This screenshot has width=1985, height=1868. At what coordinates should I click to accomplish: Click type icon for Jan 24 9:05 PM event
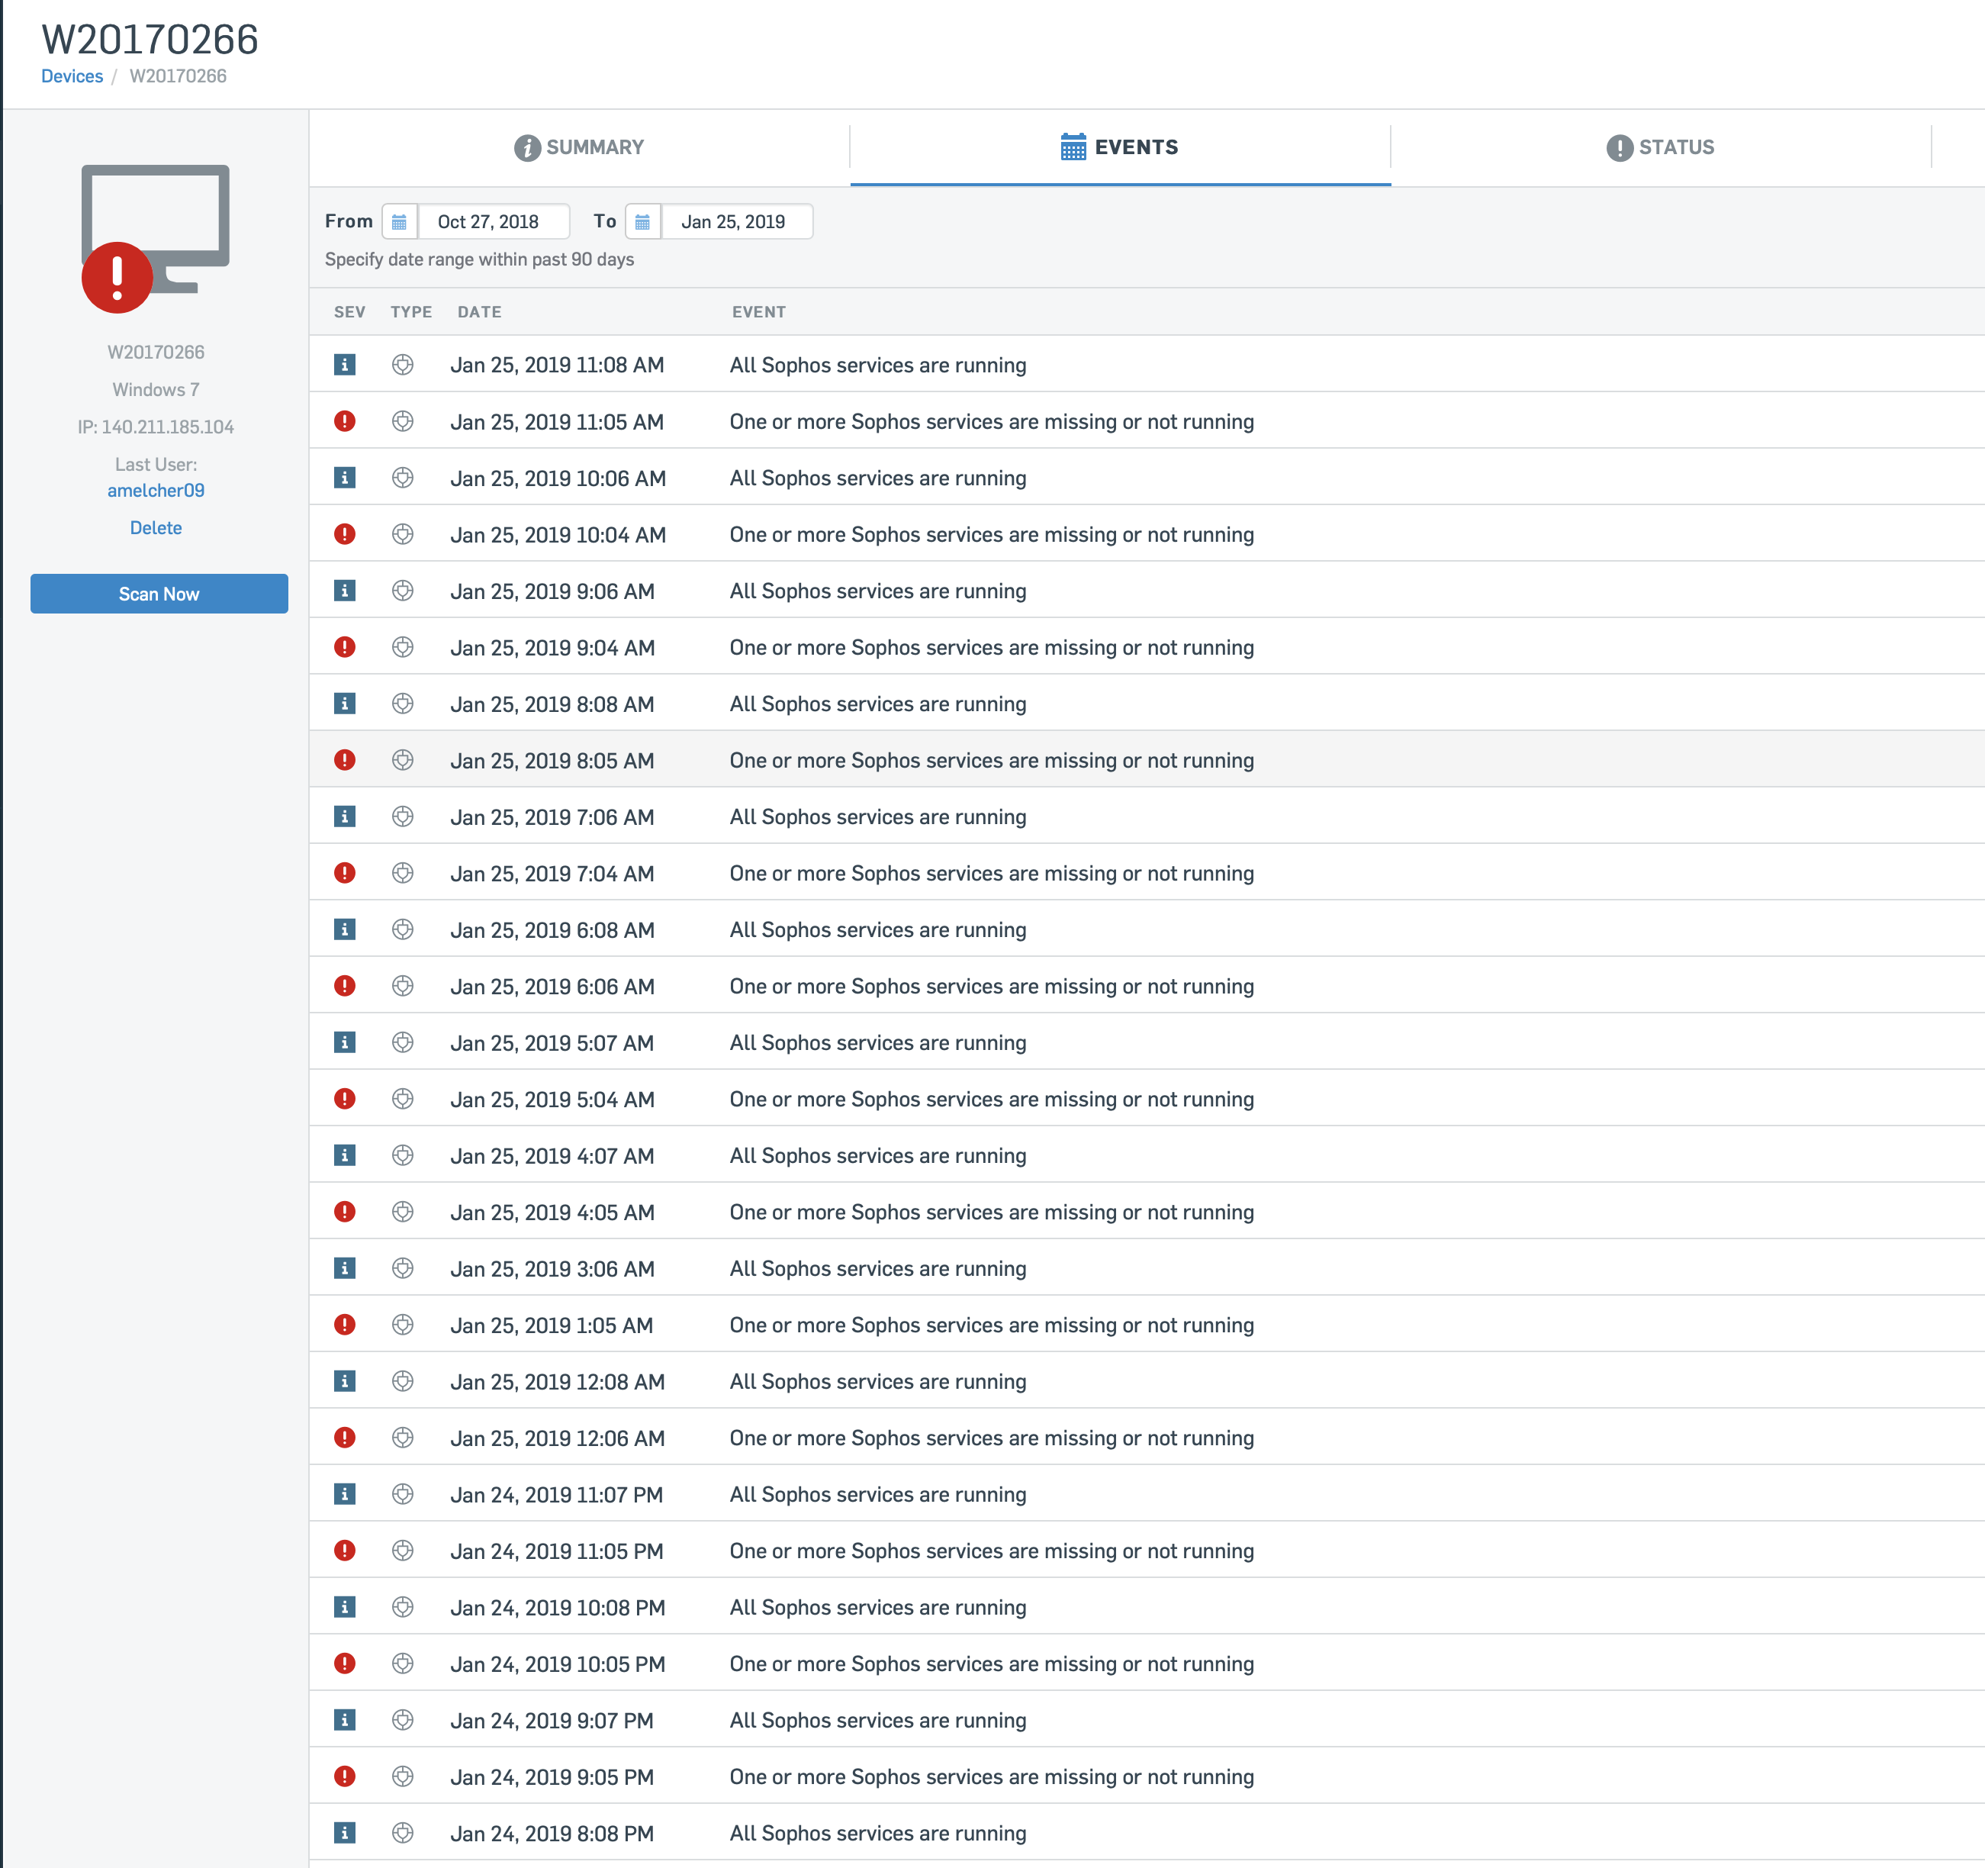pyautogui.click(x=402, y=1776)
